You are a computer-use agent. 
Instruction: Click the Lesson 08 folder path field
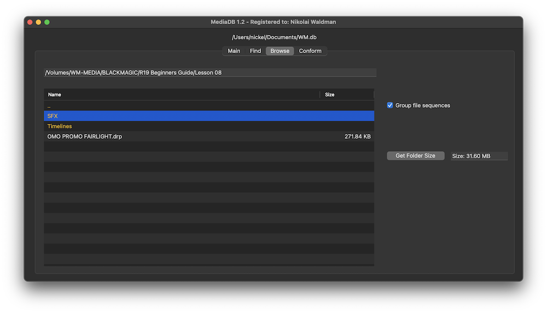click(x=210, y=73)
